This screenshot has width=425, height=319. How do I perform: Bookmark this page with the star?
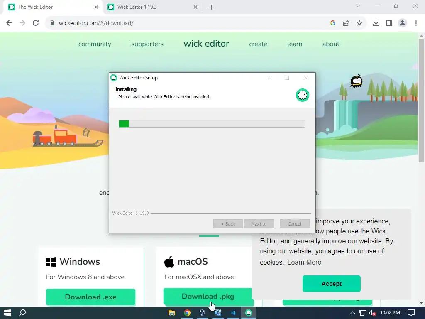click(x=359, y=23)
